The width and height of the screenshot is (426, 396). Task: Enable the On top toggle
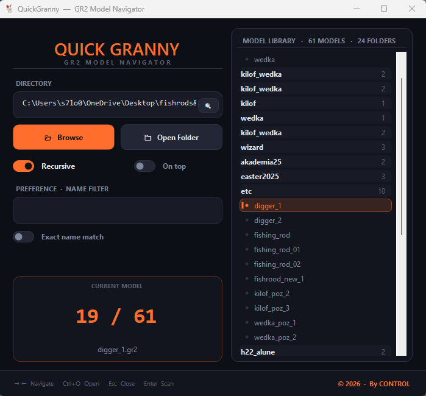(144, 166)
